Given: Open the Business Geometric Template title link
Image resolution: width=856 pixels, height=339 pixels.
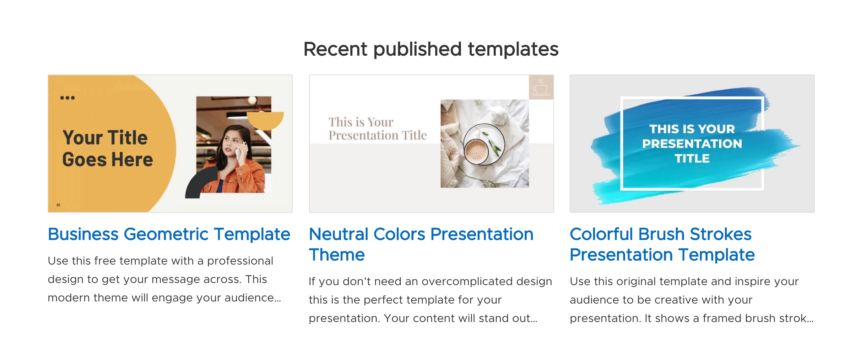Looking at the screenshot, I should pyautogui.click(x=169, y=234).
